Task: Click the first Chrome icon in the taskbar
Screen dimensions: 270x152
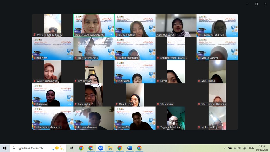Action: (81, 148)
